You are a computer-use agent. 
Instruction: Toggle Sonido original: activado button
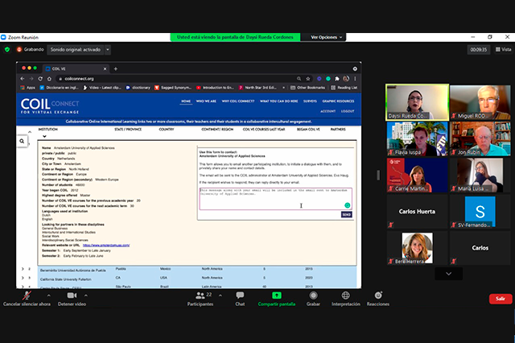[x=76, y=50]
